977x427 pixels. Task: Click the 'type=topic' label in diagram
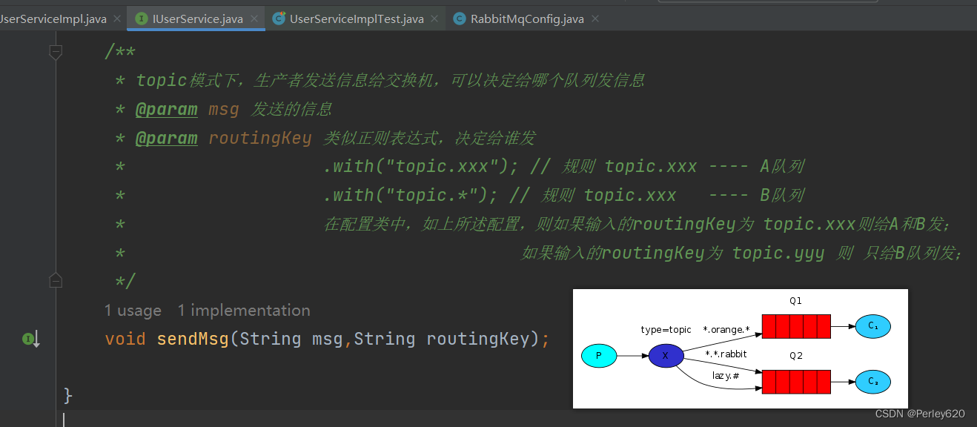click(x=666, y=330)
